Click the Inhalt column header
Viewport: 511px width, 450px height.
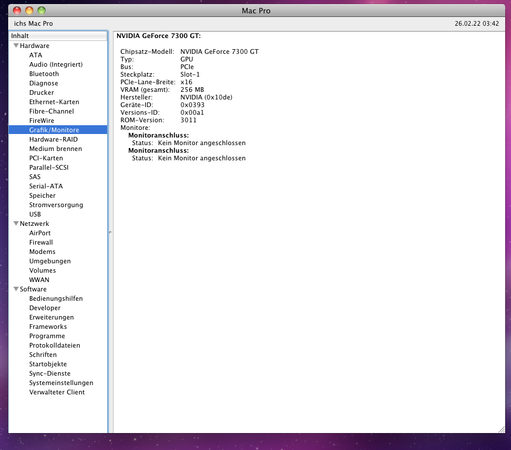[58, 36]
